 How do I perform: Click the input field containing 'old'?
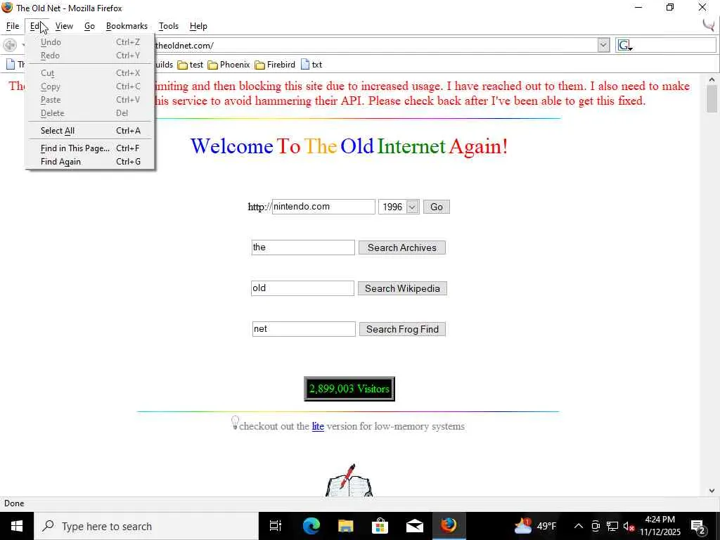click(302, 288)
